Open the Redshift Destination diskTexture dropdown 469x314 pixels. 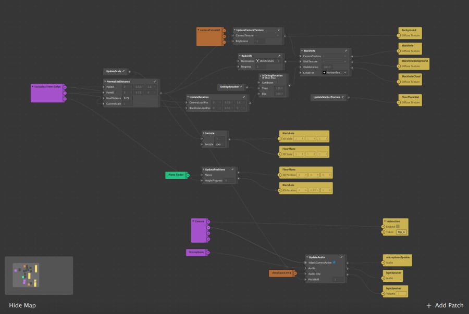(268, 61)
